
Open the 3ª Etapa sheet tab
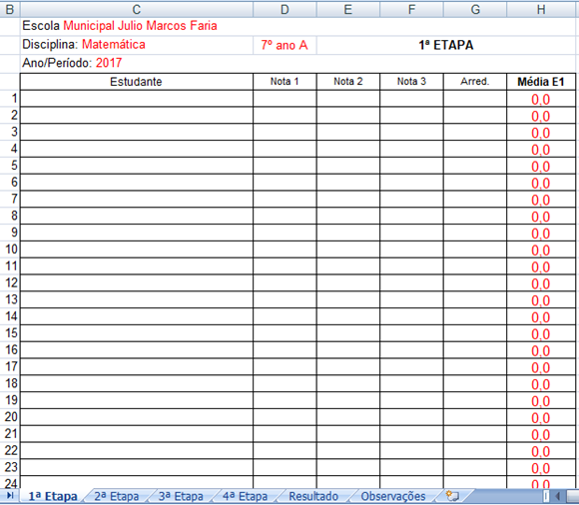[x=181, y=496]
